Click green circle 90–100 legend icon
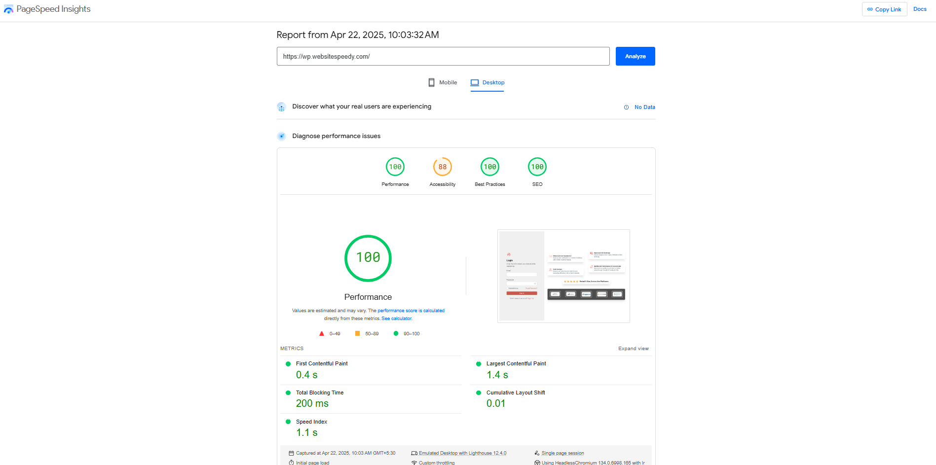 tap(396, 334)
